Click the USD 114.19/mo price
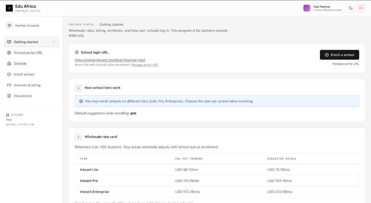This screenshot has height=203, width=371. pyautogui.click(x=187, y=181)
